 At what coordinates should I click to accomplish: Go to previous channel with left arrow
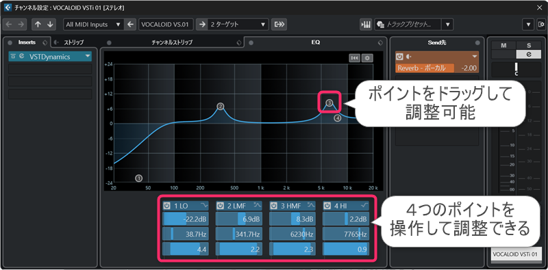[9, 25]
